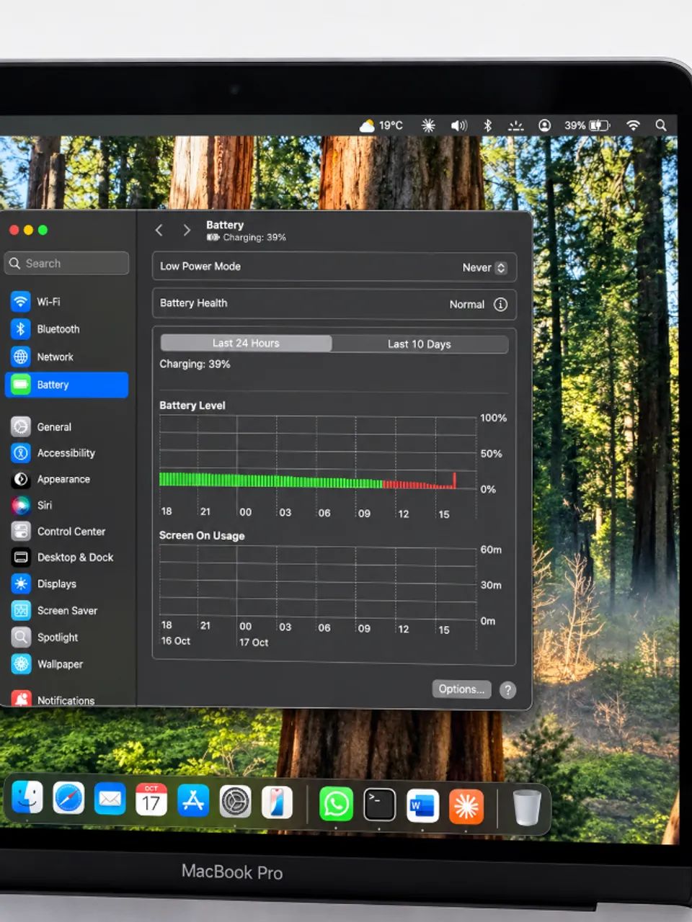The width and height of the screenshot is (692, 922).
Task: Open battery 39% menu bar status
Action: tap(587, 125)
